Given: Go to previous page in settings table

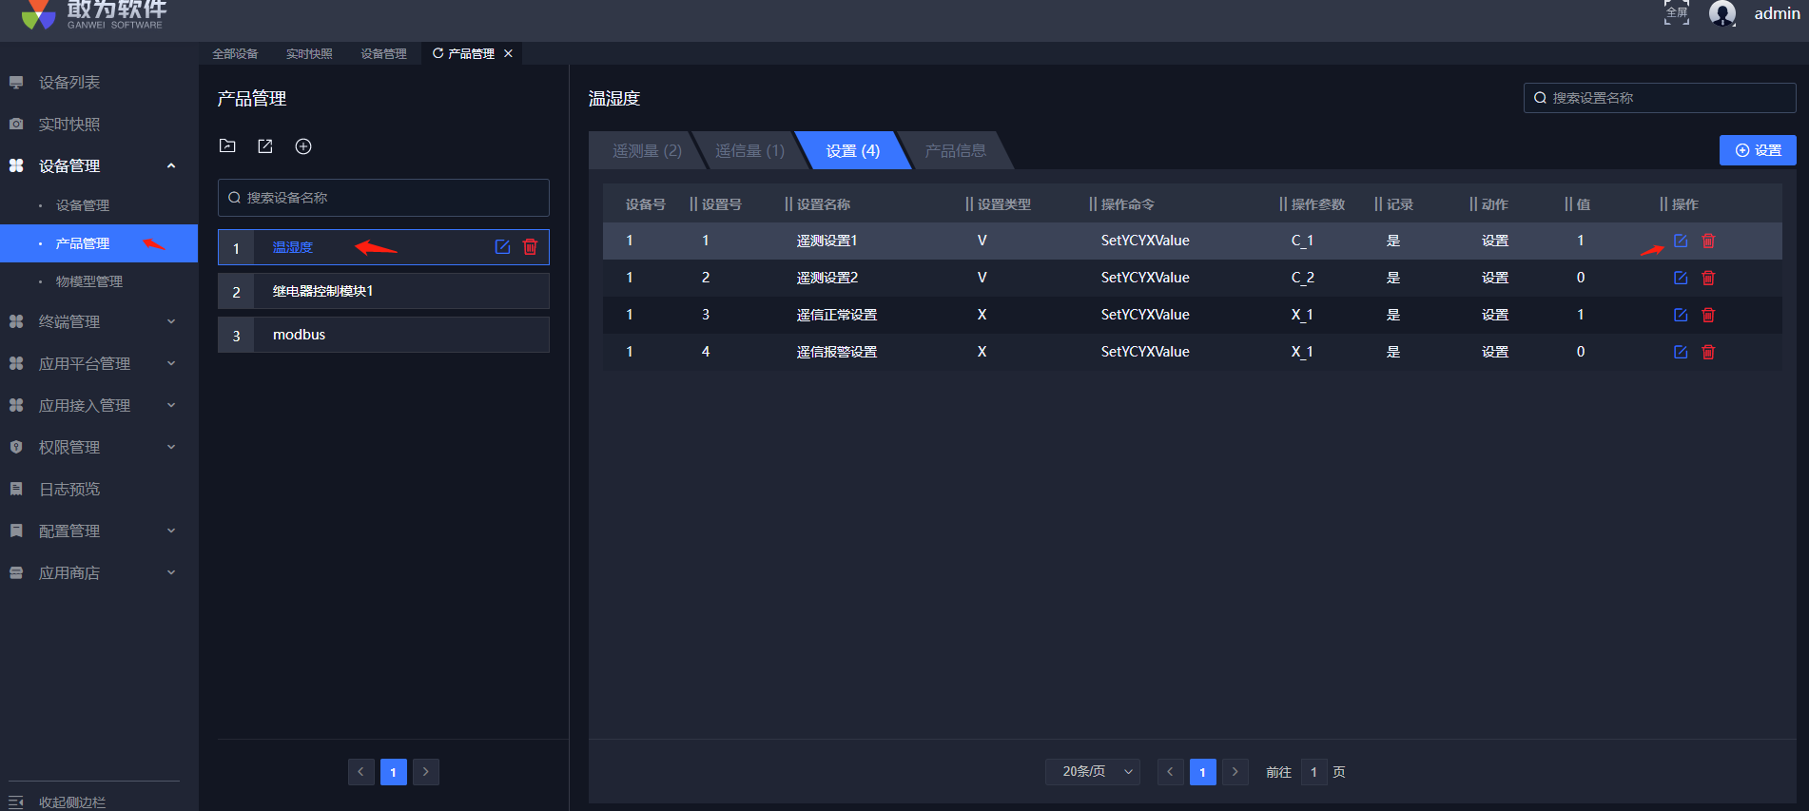Looking at the screenshot, I should click(x=1171, y=772).
